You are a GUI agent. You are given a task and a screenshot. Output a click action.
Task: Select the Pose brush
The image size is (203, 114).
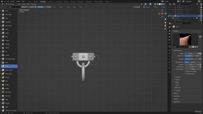9,81
